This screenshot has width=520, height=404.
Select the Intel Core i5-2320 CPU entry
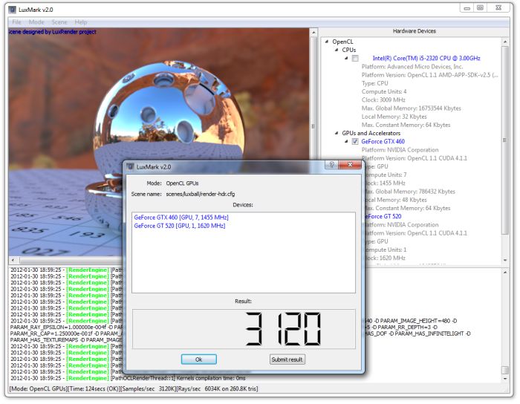pos(426,59)
